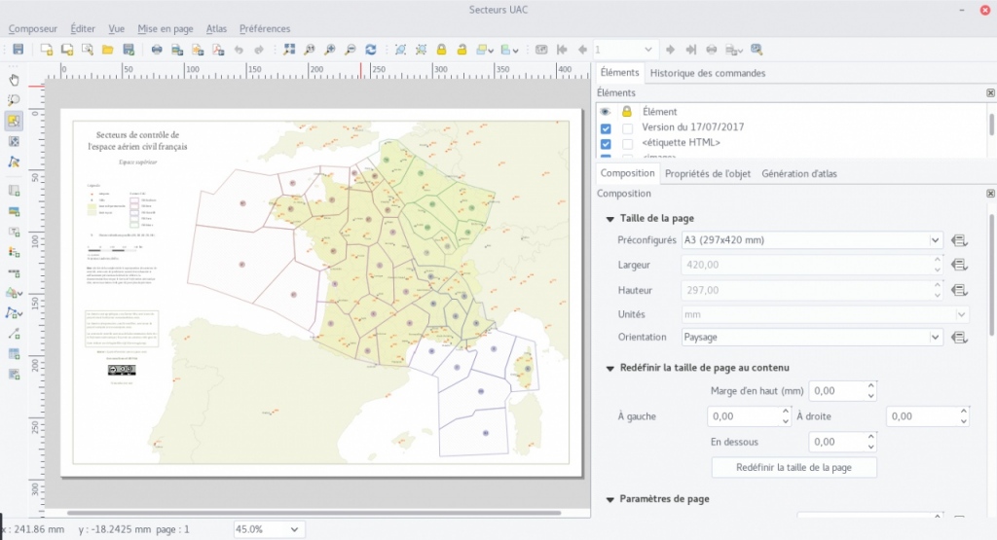The image size is (997, 540).
Task: Open the Raise items dropdown arrow
Action: [492, 51]
